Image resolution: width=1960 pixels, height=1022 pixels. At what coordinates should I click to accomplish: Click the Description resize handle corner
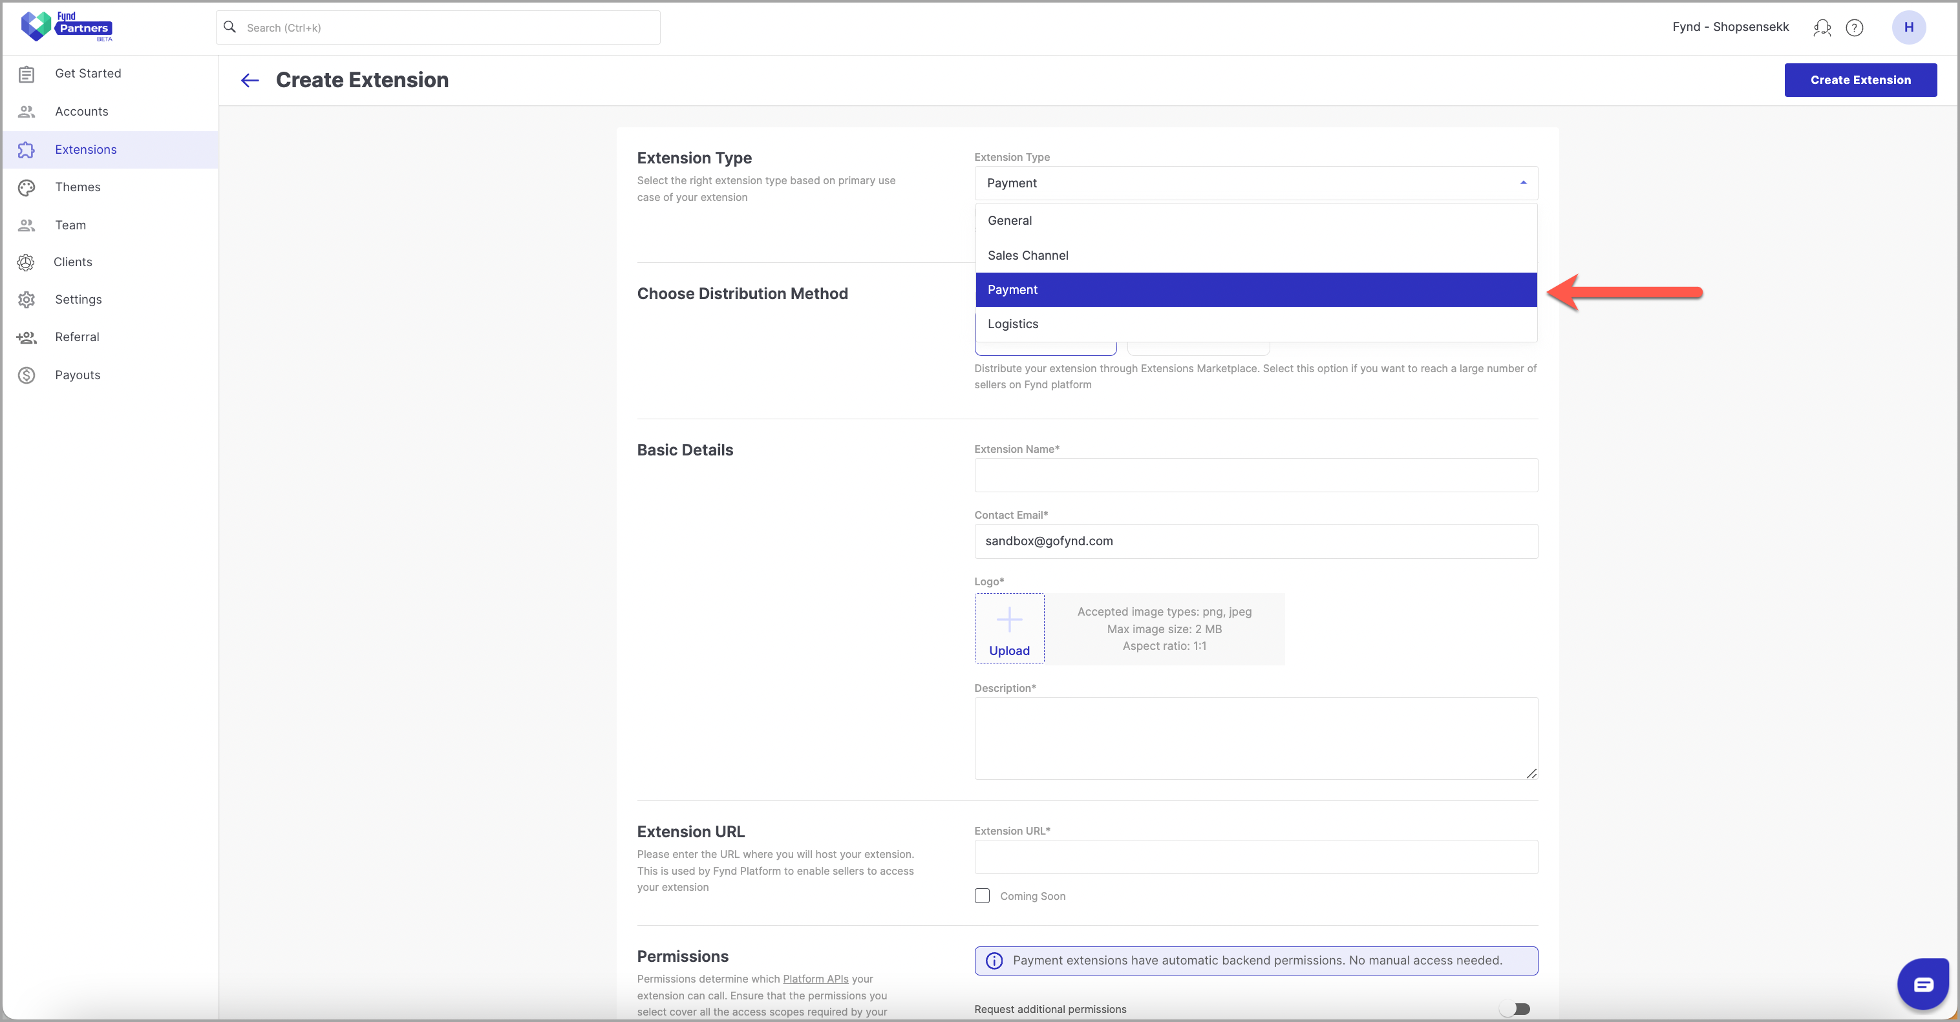tap(1531, 773)
